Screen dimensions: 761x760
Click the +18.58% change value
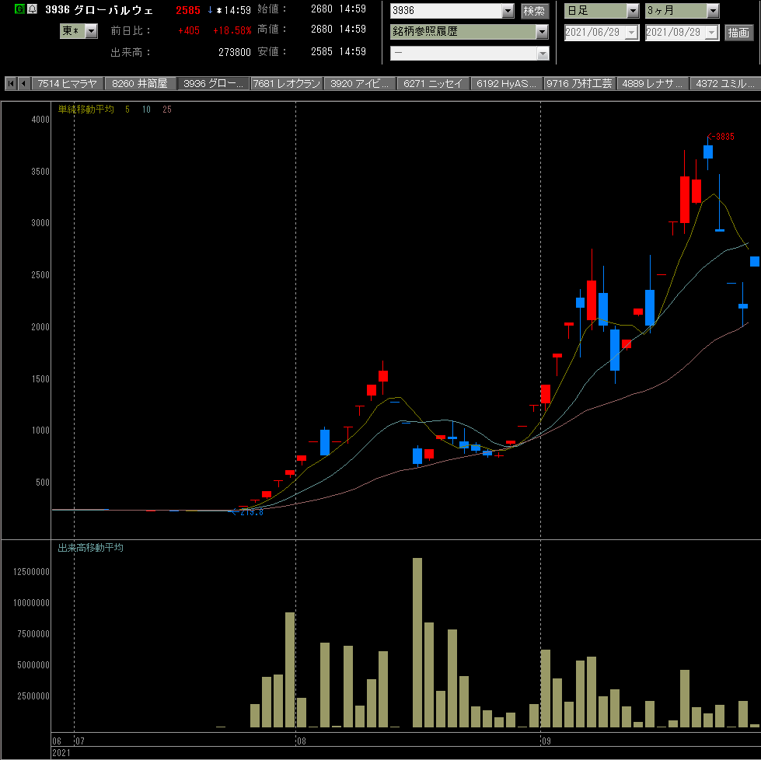232,30
